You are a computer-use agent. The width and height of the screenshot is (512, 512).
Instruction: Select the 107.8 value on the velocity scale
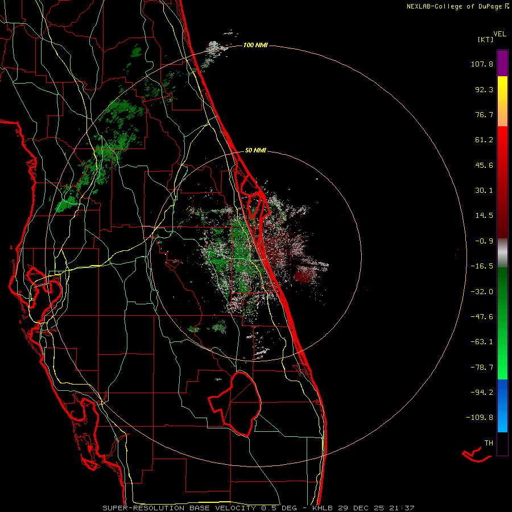coord(482,64)
